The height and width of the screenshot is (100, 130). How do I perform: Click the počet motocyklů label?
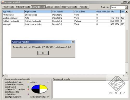(x=12, y=92)
